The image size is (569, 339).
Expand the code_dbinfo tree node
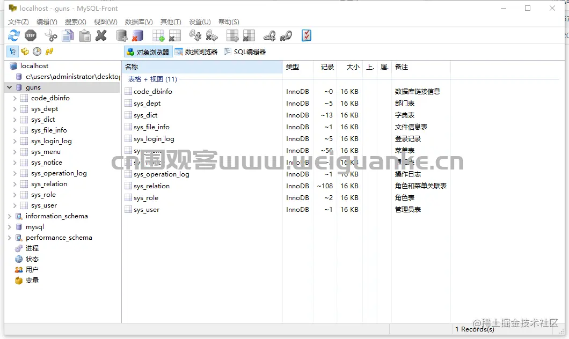point(14,98)
